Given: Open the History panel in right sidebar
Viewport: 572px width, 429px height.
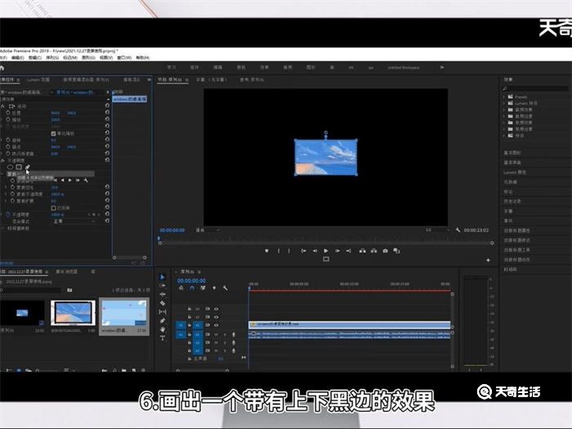Looking at the screenshot, I should click(513, 201).
